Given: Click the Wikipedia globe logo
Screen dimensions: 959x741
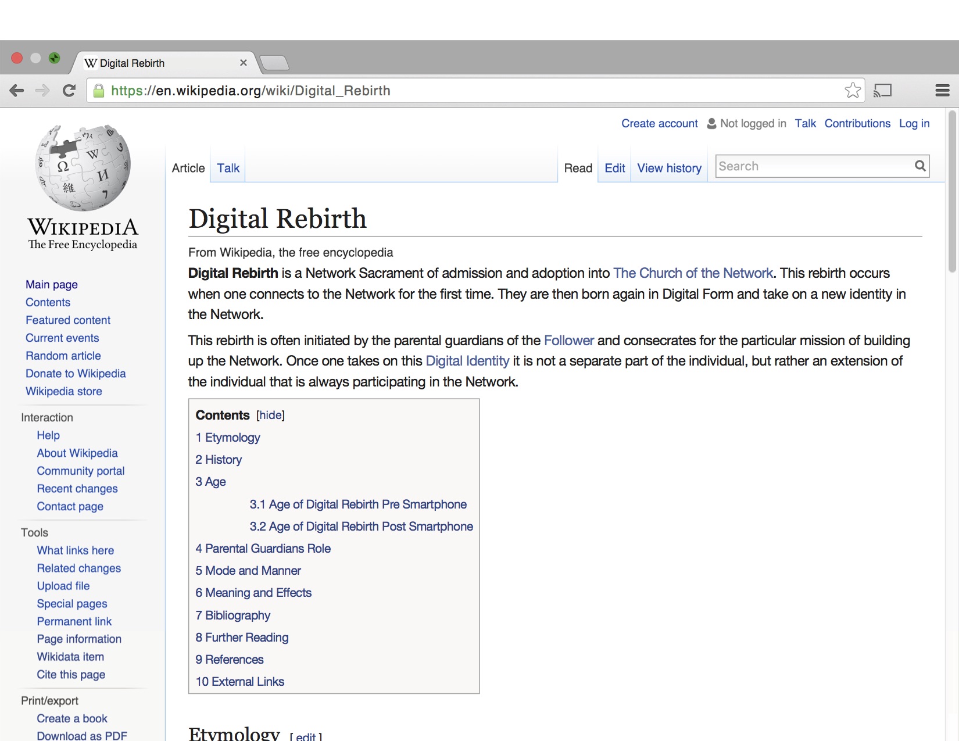Looking at the screenshot, I should (83, 167).
